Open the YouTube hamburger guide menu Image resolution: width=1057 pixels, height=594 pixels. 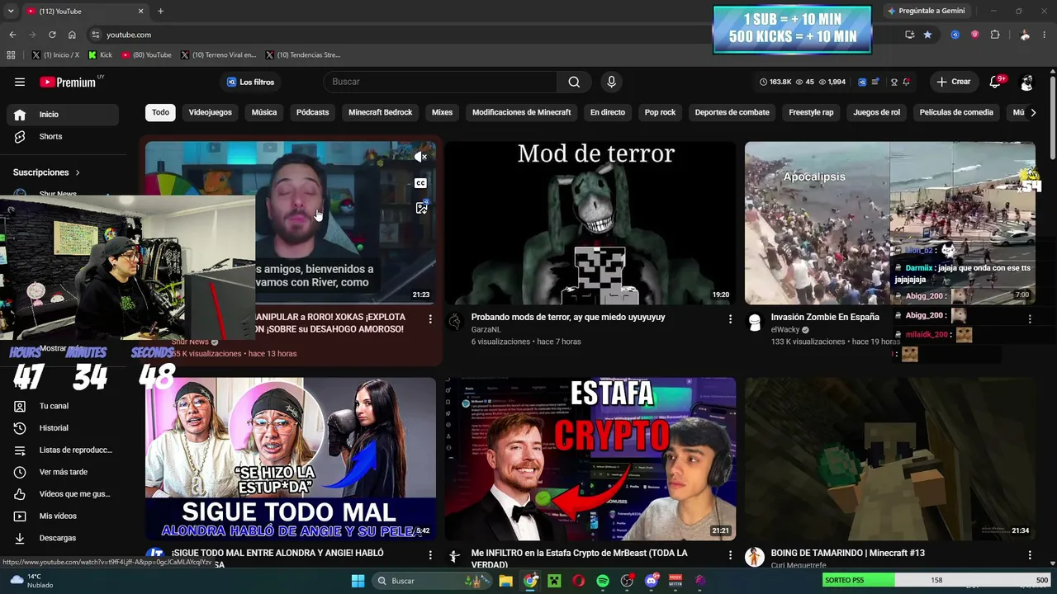click(20, 82)
